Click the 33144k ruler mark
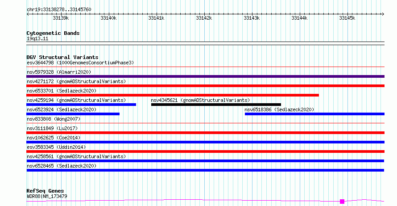The height and width of the screenshot is (206, 397). (x=299, y=18)
